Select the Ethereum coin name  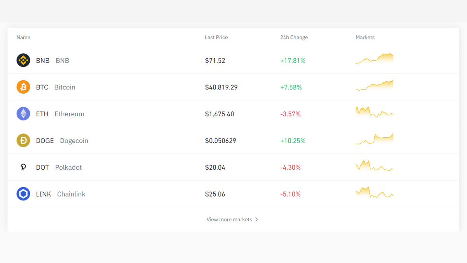click(69, 114)
